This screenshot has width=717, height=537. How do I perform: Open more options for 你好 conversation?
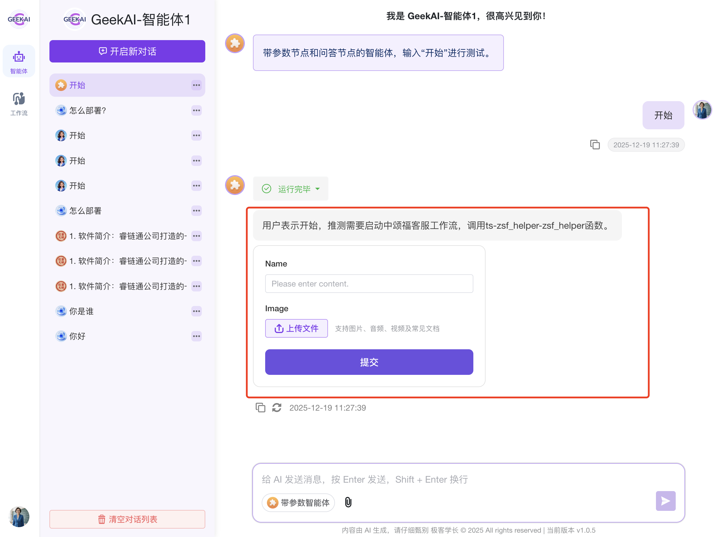[196, 336]
